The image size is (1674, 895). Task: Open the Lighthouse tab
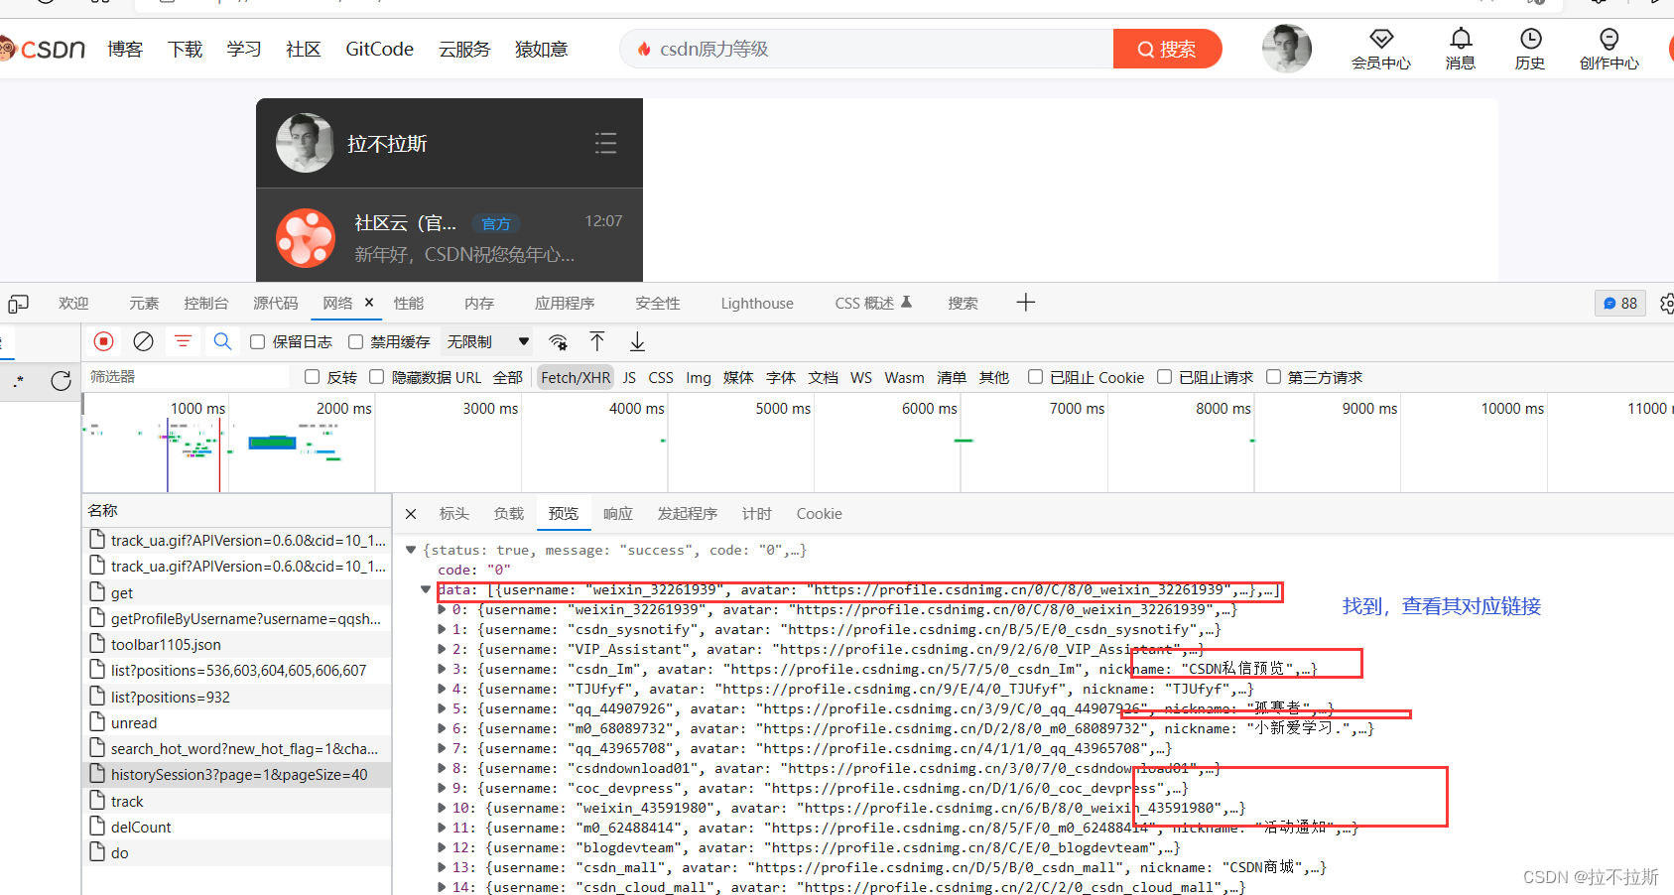pyautogui.click(x=757, y=304)
